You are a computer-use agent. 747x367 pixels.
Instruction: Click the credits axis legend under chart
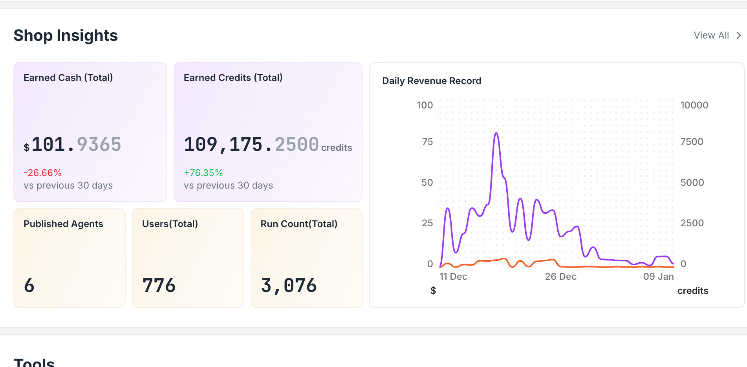coord(692,291)
